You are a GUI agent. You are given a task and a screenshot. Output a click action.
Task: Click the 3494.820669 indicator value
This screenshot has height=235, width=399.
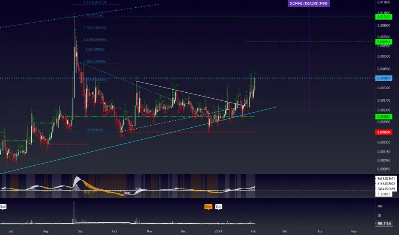click(386, 189)
